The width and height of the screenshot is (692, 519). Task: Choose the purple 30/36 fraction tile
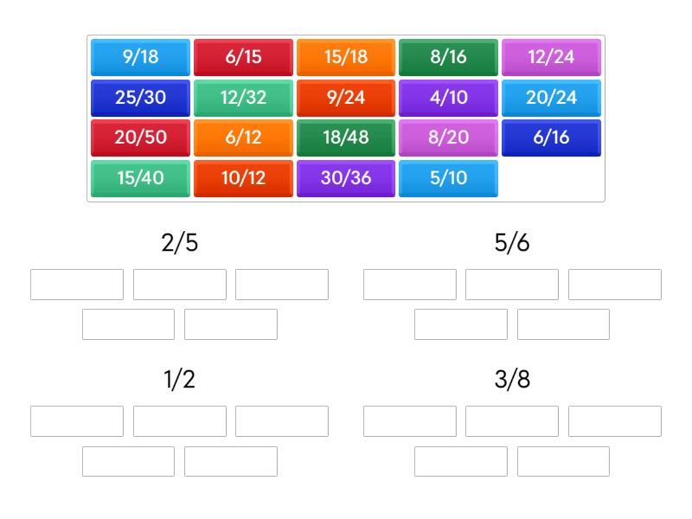pos(345,177)
